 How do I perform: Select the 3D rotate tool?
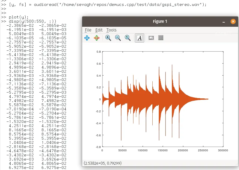tap(97, 38)
